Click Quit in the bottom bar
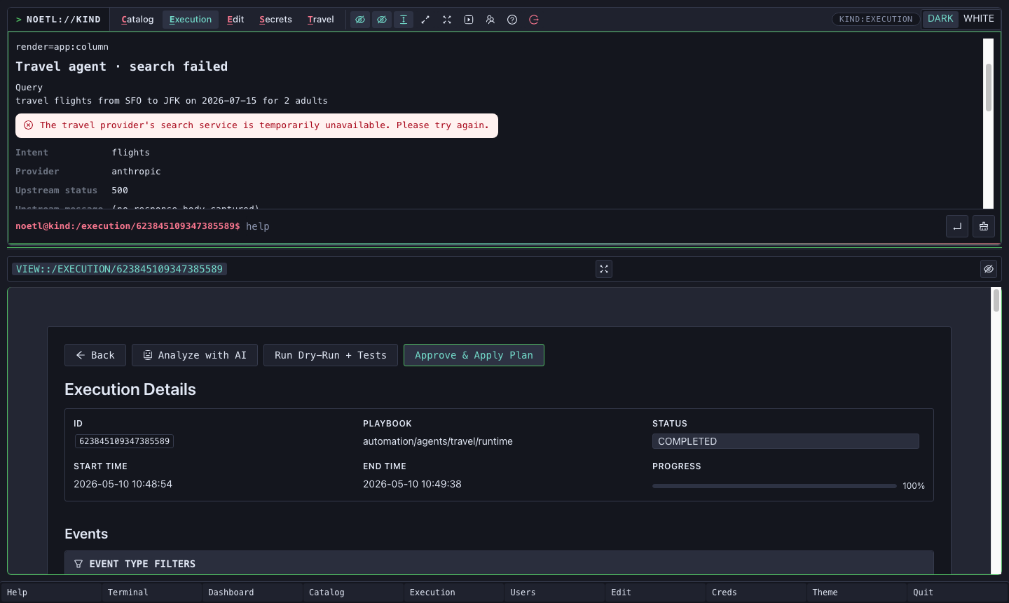This screenshot has height=603, width=1009. [x=958, y=592]
